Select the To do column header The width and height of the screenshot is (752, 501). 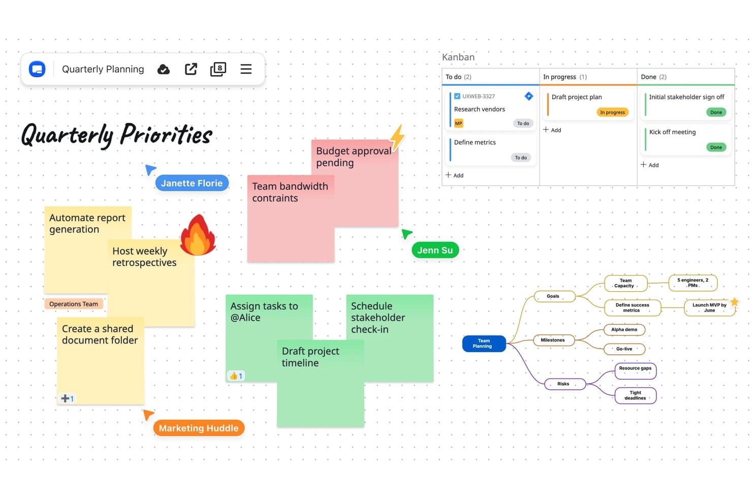(491, 77)
